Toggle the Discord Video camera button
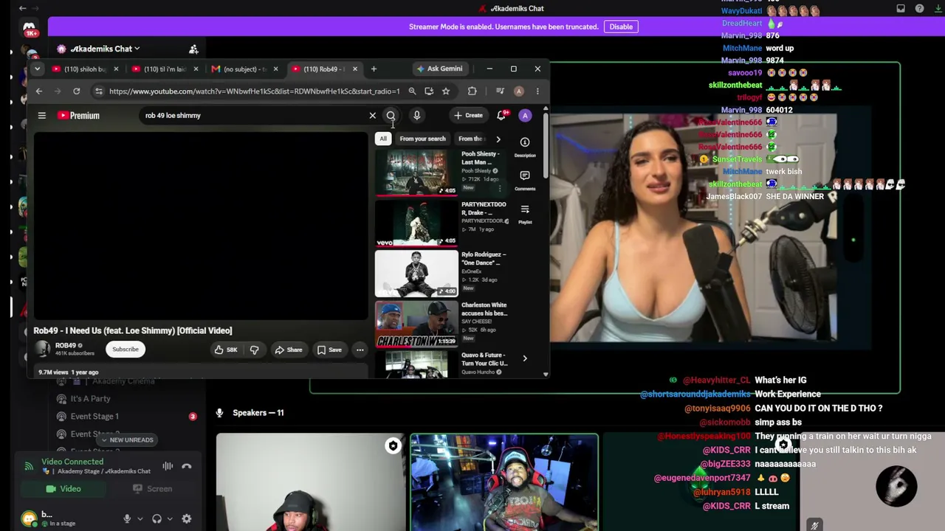This screenshot has height=531, width=945. [63, 489]
